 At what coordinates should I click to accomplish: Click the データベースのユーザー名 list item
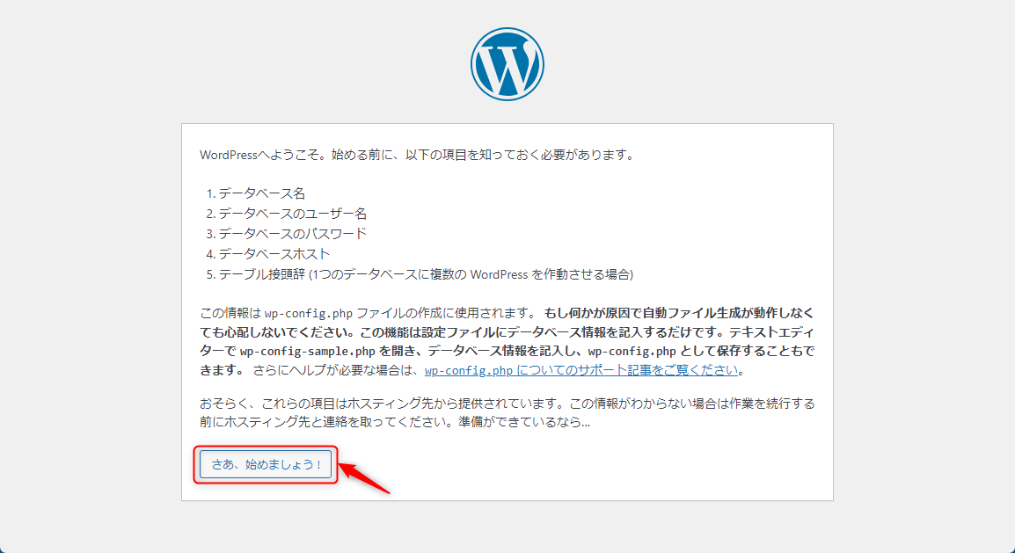(x=292, y=214)
